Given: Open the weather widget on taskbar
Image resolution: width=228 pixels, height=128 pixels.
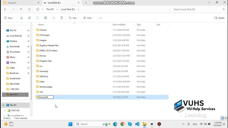Looking at the screenshot, I should pos(9,124).
